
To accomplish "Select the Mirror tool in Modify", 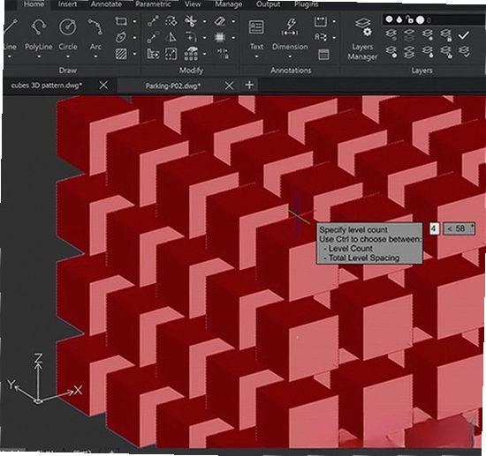I will tap(171, 38).
